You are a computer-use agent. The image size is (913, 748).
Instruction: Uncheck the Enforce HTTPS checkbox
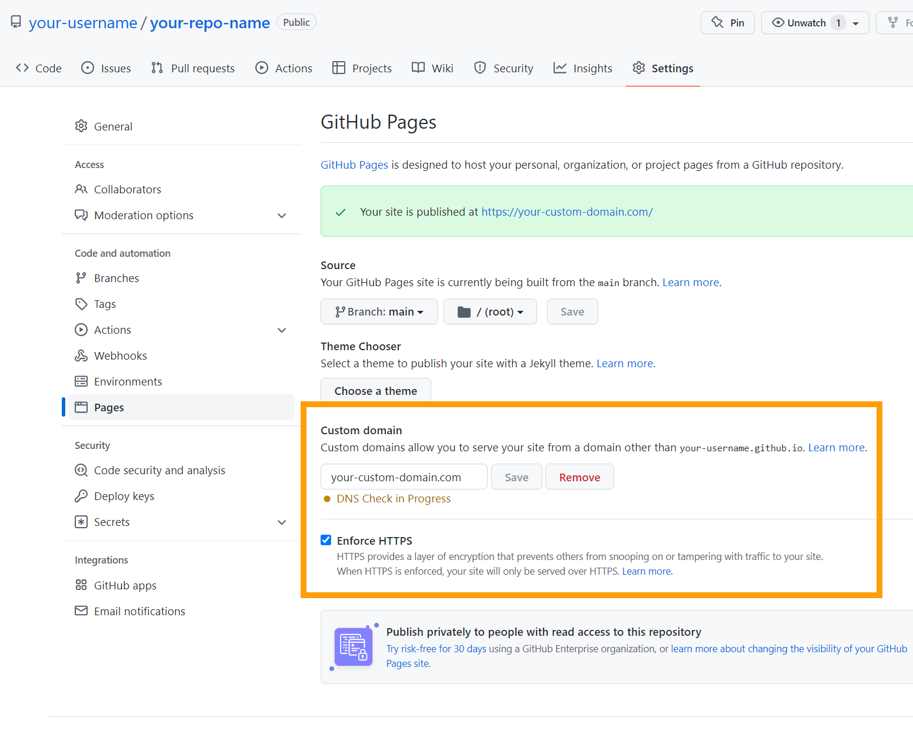[326, 540]
